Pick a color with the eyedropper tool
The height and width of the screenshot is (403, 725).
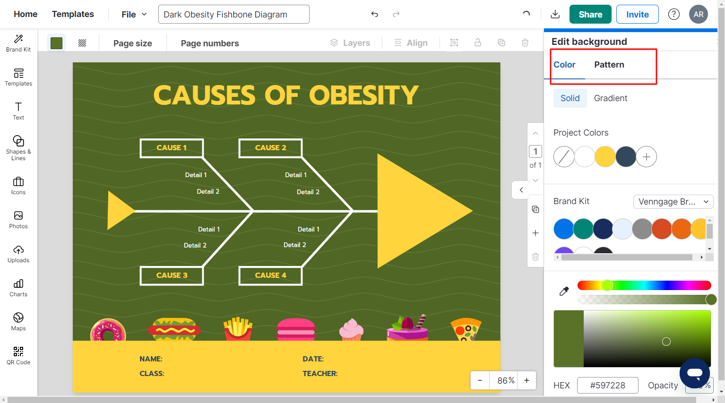point(564,291)
